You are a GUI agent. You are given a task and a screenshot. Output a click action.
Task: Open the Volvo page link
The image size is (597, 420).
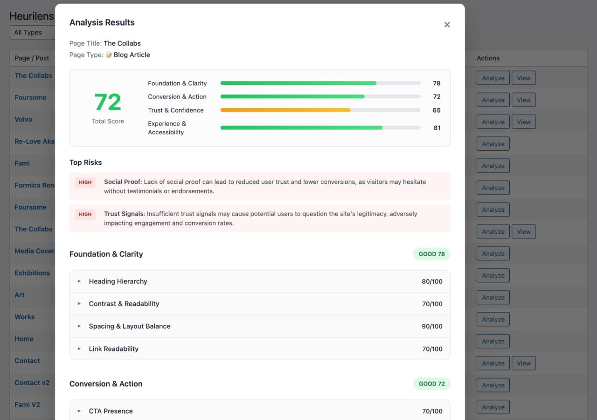pos(23,119)
